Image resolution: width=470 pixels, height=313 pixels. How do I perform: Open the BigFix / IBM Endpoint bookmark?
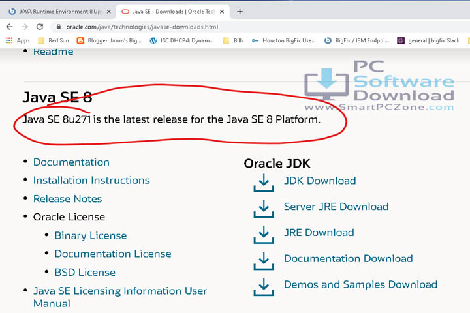pos(356,40)
